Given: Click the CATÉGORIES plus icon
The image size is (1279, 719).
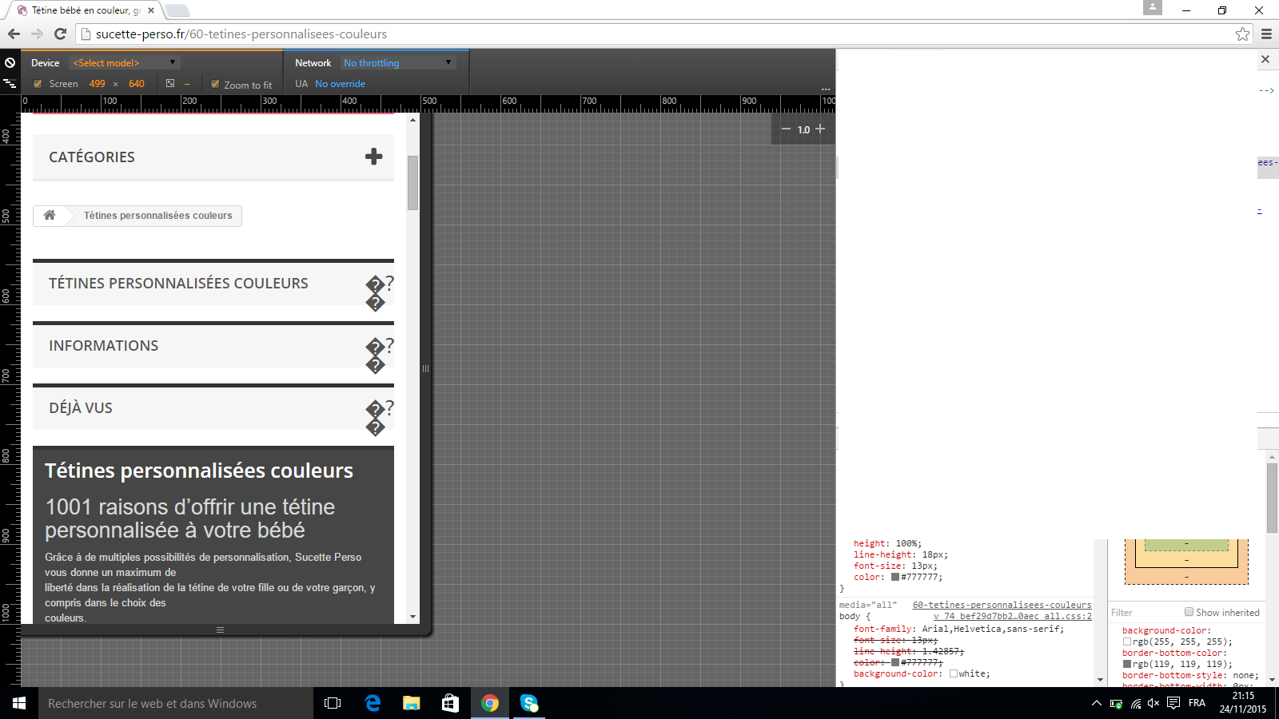Looking at the screenshot, I should click(373, 157).
